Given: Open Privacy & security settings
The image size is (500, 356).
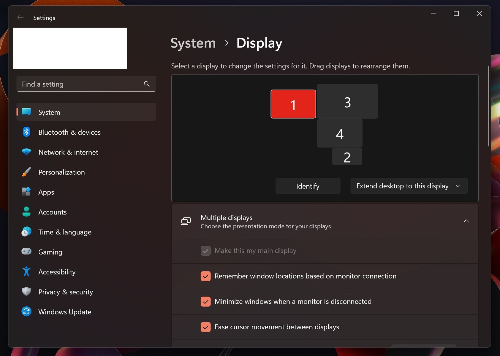Looking at the screenshot, I should pos(65,292).
